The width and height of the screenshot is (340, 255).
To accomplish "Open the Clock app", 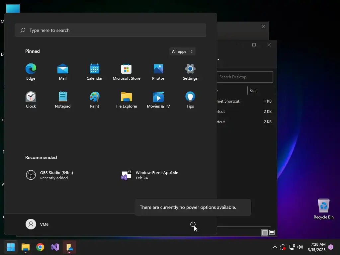I will 31,100.
